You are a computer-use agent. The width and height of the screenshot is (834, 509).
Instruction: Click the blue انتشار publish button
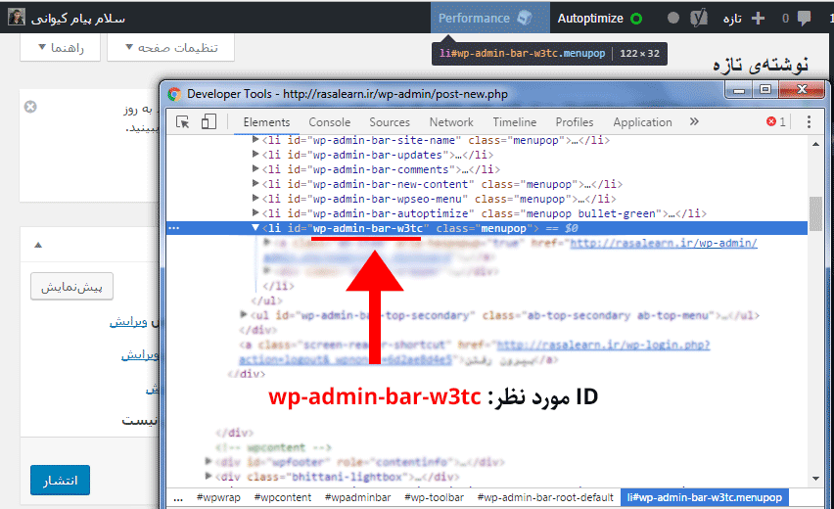[60, 481]
